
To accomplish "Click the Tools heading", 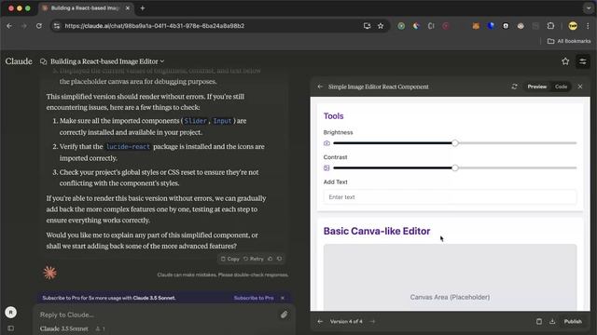I will click(x=334, y=115).
